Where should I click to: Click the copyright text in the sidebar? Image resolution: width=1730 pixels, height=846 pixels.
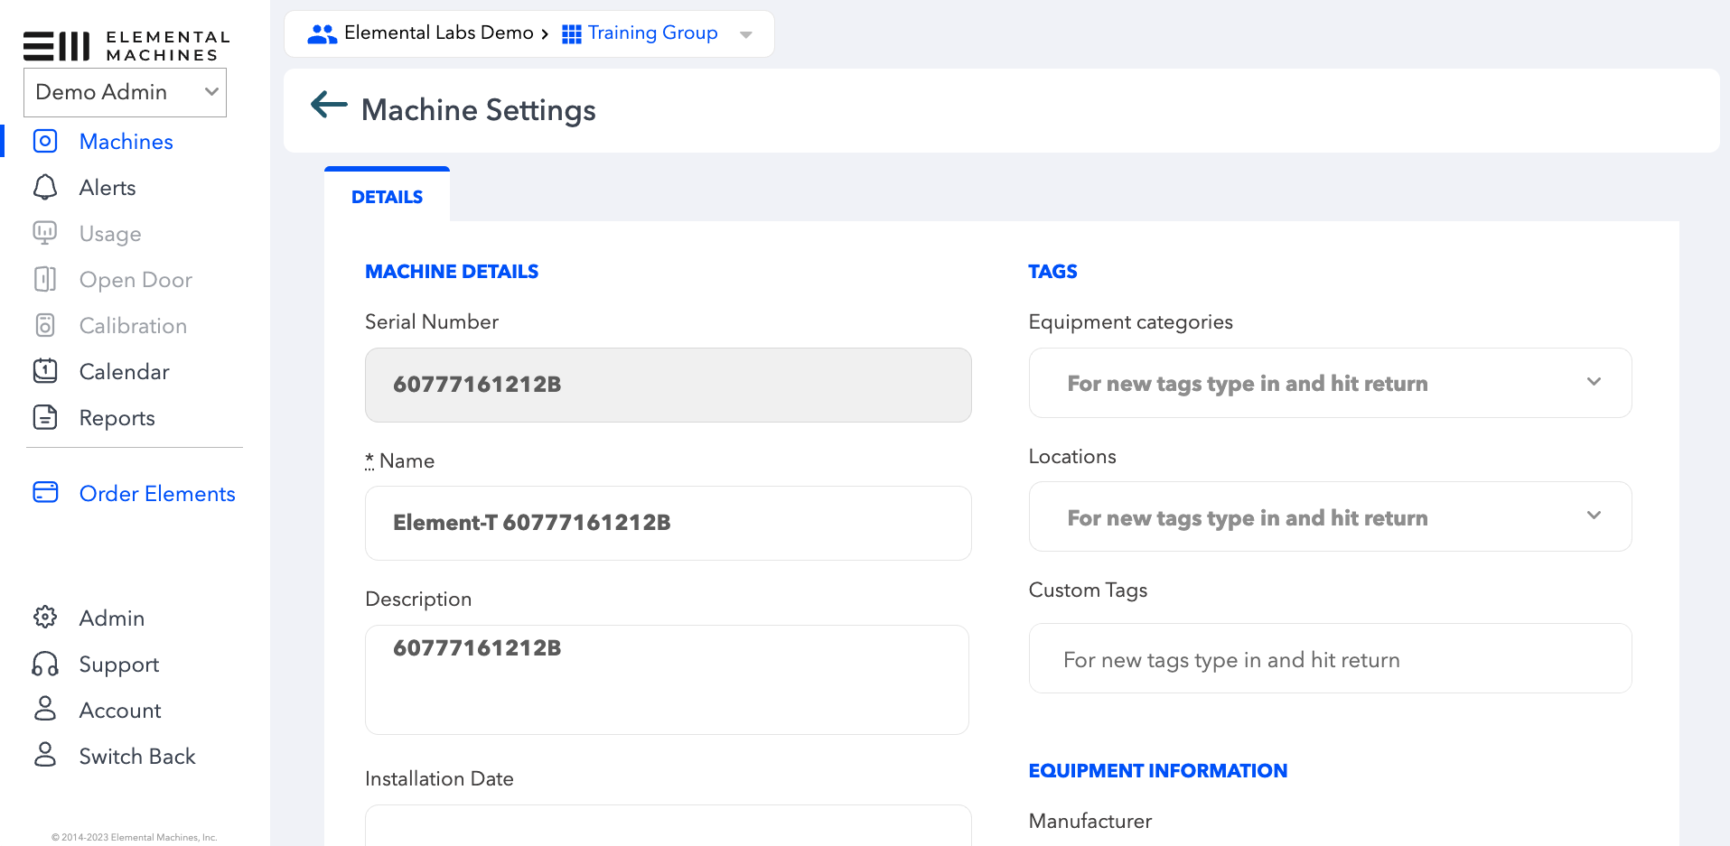pos(135,837)
